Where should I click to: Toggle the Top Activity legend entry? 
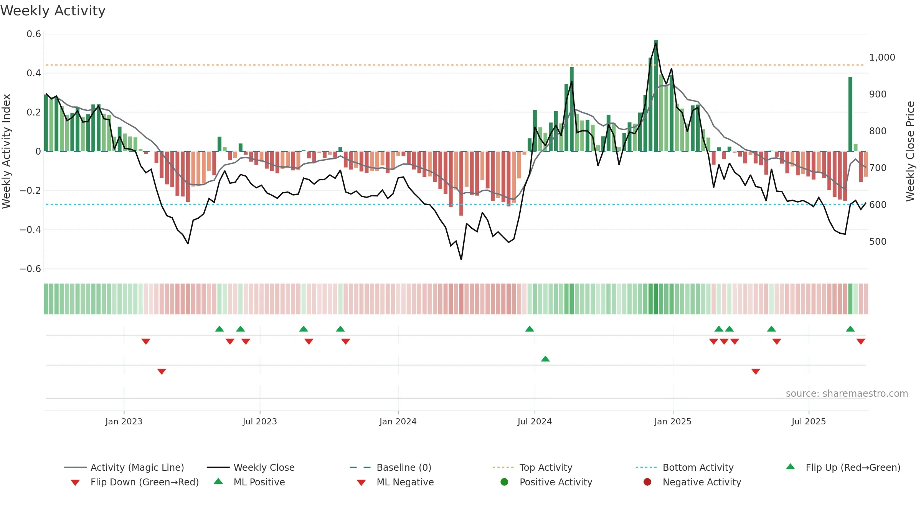[x=532, y=467]
